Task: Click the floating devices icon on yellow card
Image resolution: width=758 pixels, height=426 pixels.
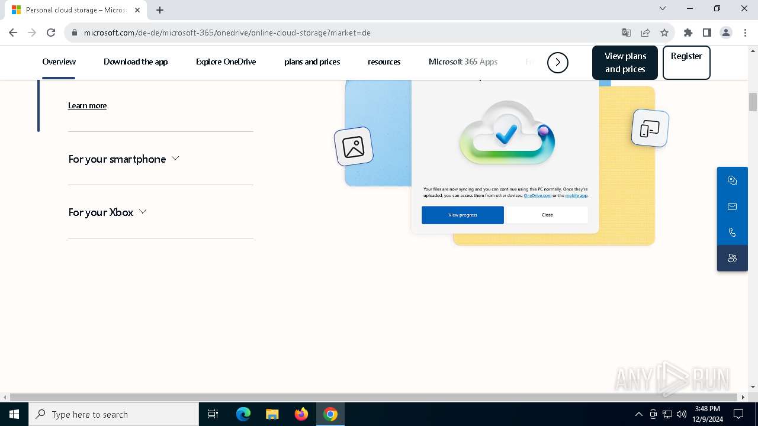Action: [x=650, y=128]
